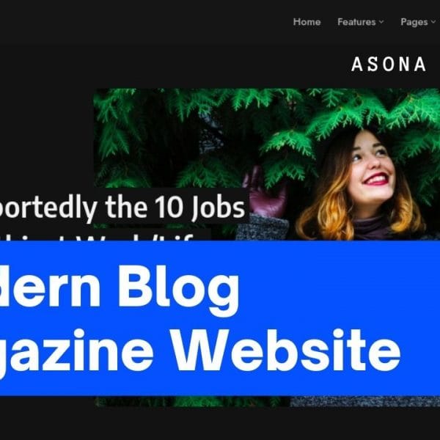
Task: Open the '10 Jobs' article headline
Action: point(122,207)
